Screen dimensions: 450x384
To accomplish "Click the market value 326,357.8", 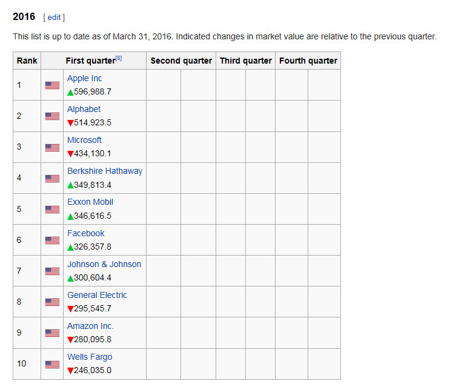I will tap(93, 247).
